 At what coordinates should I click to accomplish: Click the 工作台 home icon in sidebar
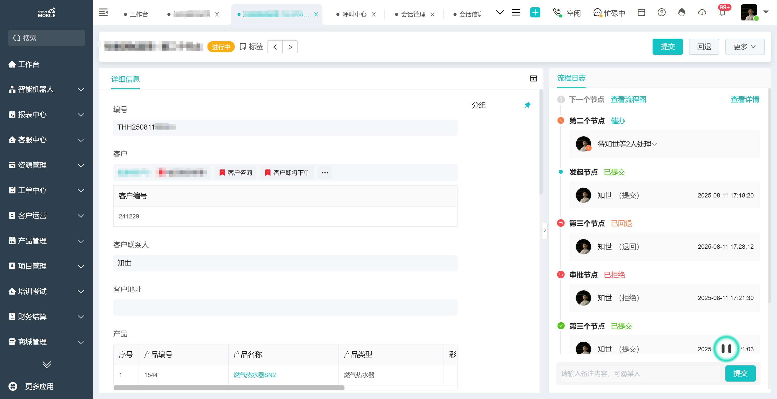pyautogui.click(x=12, y=64)
